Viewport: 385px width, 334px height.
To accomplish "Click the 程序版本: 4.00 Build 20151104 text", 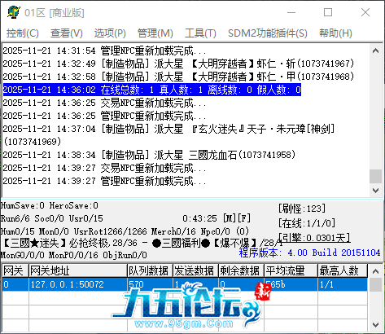I will (x=309, y=253).
